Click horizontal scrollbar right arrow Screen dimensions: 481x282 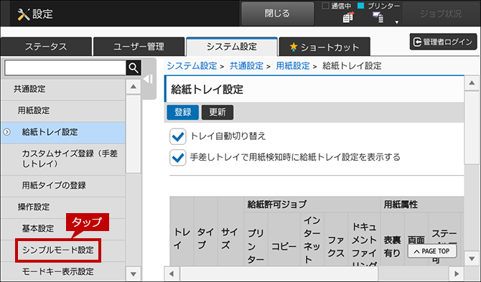pyautogui.click(x=457, y=273)
